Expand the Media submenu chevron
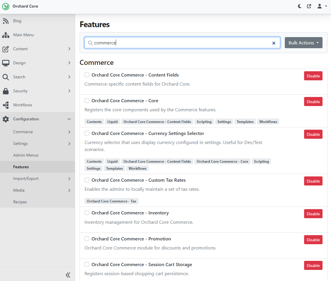The width and height of the screenshot is (331, 281). pos(69,190)
